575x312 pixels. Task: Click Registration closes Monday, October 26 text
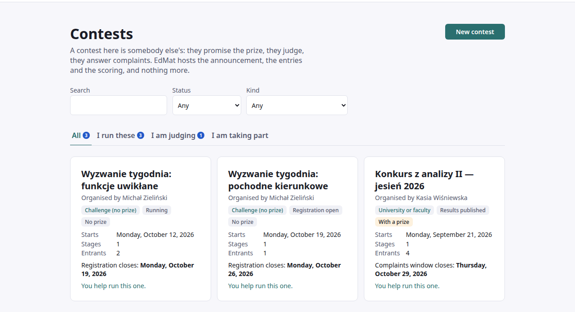click(284, 269)
